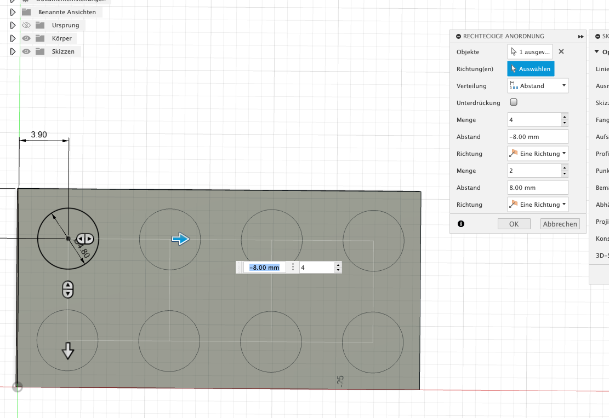Activate the Auswählen direction selection button
The width and height of the screenshot is (609, 418).
[x=530, y=69]
